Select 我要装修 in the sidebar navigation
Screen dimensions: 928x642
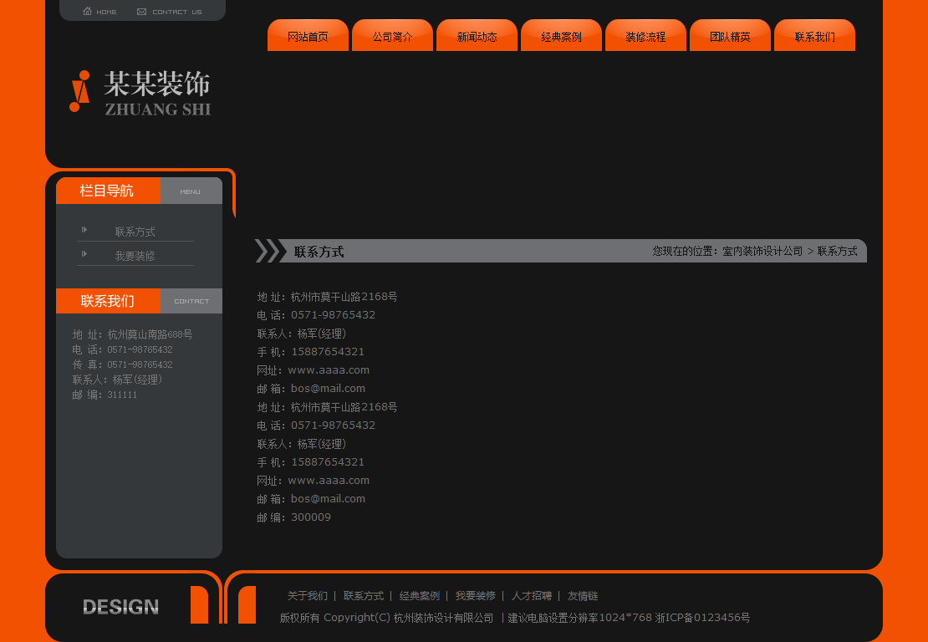[134, 255]
